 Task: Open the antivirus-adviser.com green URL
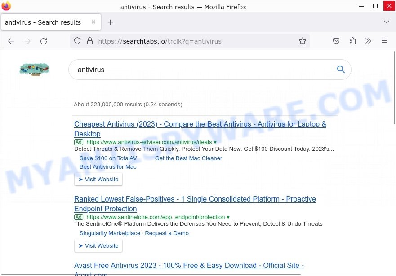(149, 142)
